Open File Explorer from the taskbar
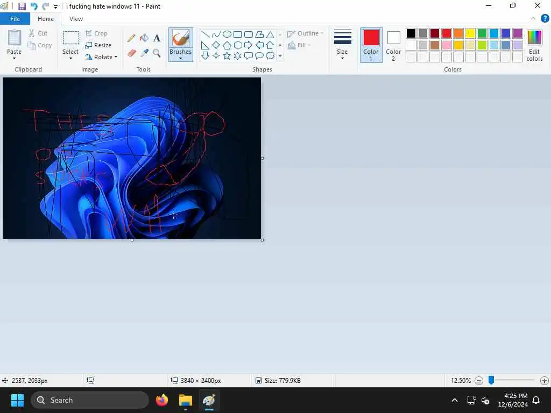This screenshot has height=413, width=551. (185, 400)
